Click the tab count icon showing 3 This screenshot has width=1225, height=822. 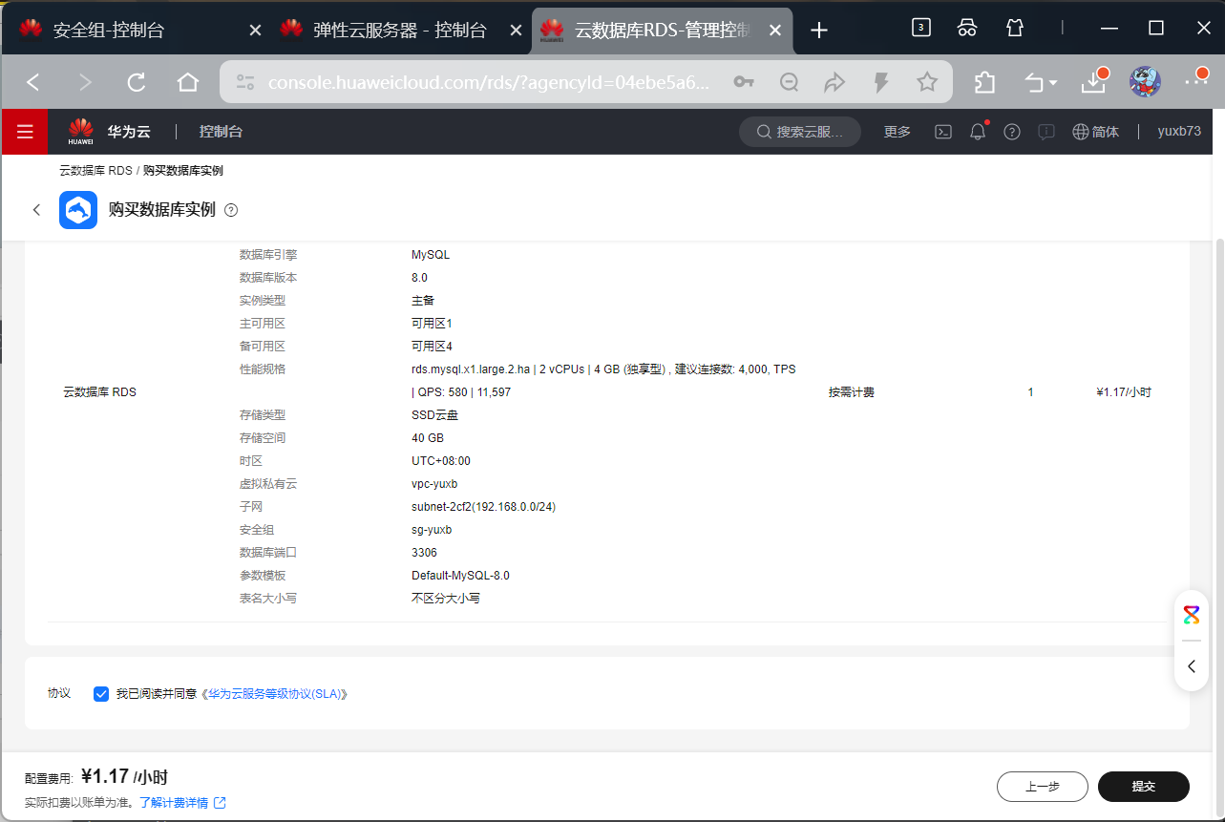(920, 28)
